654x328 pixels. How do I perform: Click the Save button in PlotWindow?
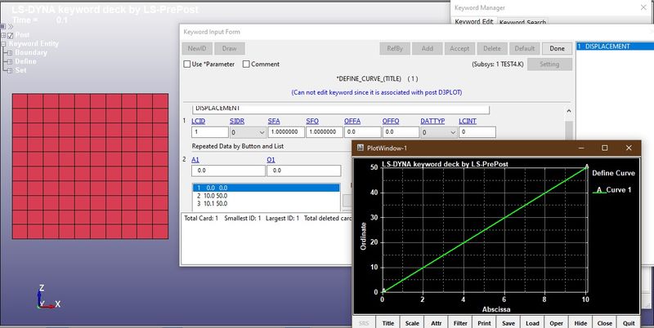click(508, 323)
